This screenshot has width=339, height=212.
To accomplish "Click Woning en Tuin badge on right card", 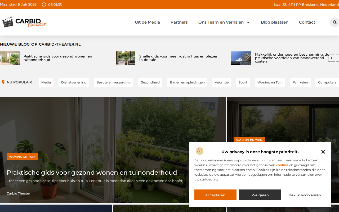I will coord(249,140).
